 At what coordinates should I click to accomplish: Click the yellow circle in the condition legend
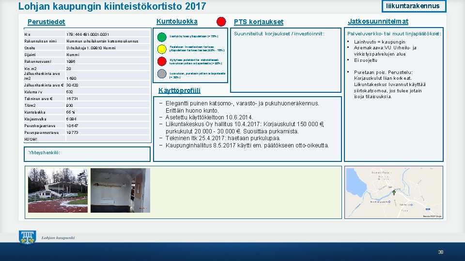click(x=162, y=49)
